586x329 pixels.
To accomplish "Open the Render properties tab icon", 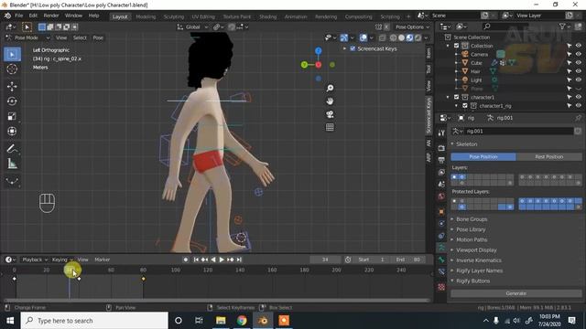I will click(441, 147).
